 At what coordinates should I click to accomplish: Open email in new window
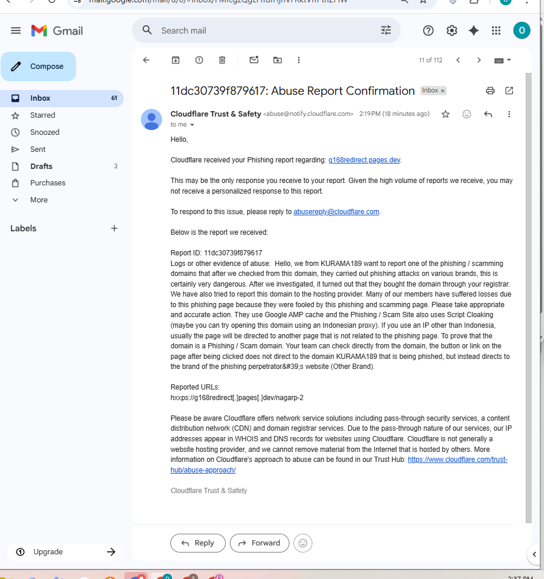pyautogui.click(x=509, y=91)
